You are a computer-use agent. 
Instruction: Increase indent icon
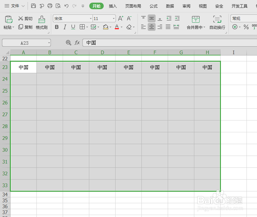click(177, 18)
